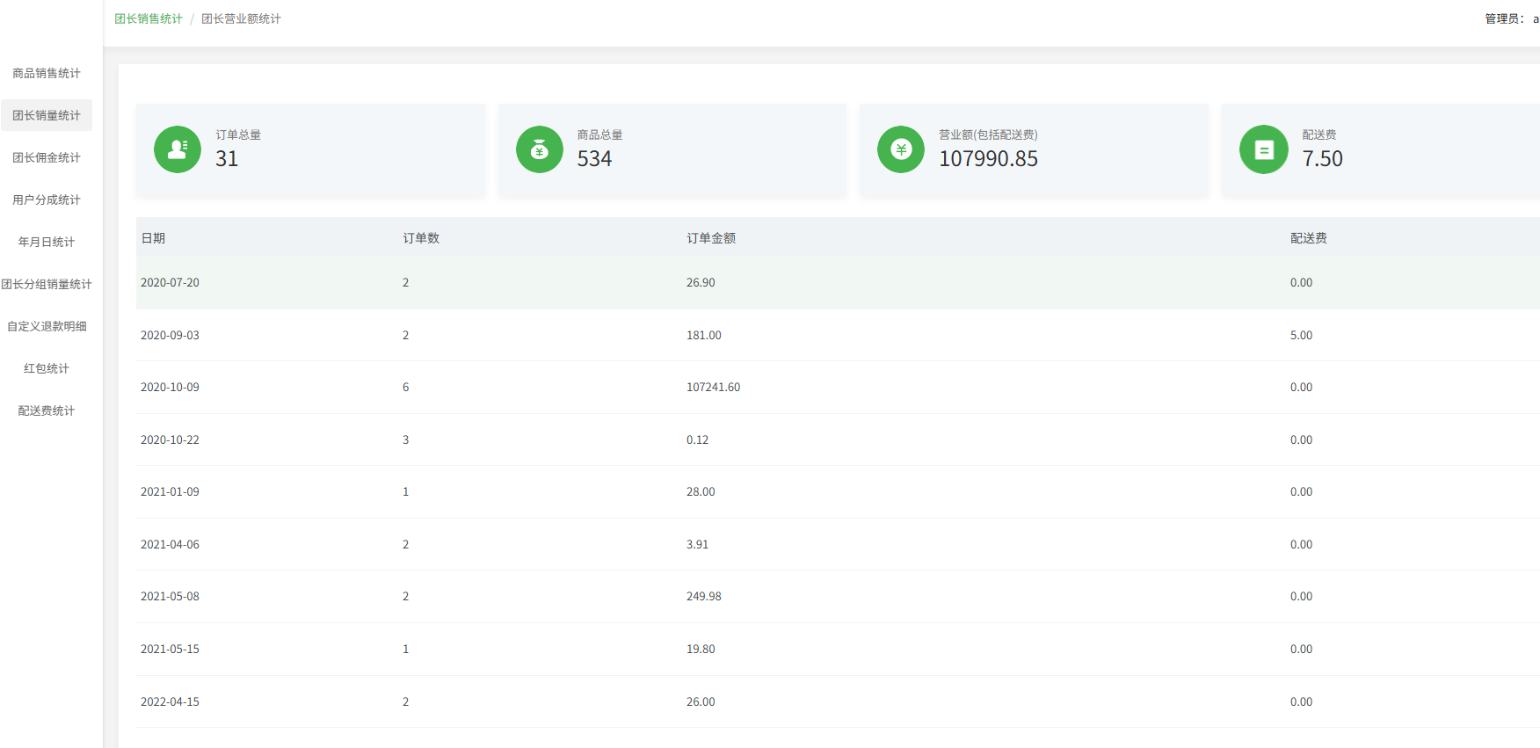Open 商品销售统计 in the sidebar
The width and height of the screenshot is (1540, 748).
47,73
